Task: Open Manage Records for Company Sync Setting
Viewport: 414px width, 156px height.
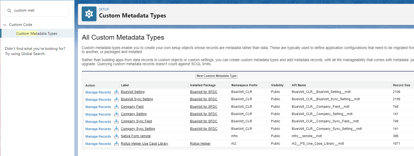Action: pos(98,129)
